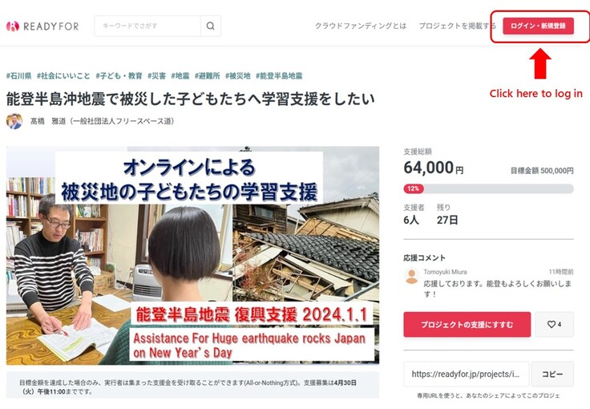The height and width of the screenshot is (409, 590).
Task: Click the 12% funding progress bar
Action: click(488, 188)
